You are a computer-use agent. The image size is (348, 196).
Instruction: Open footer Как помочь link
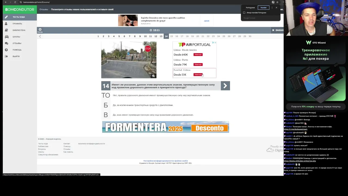pyautogui.click(x=68, y=152)
